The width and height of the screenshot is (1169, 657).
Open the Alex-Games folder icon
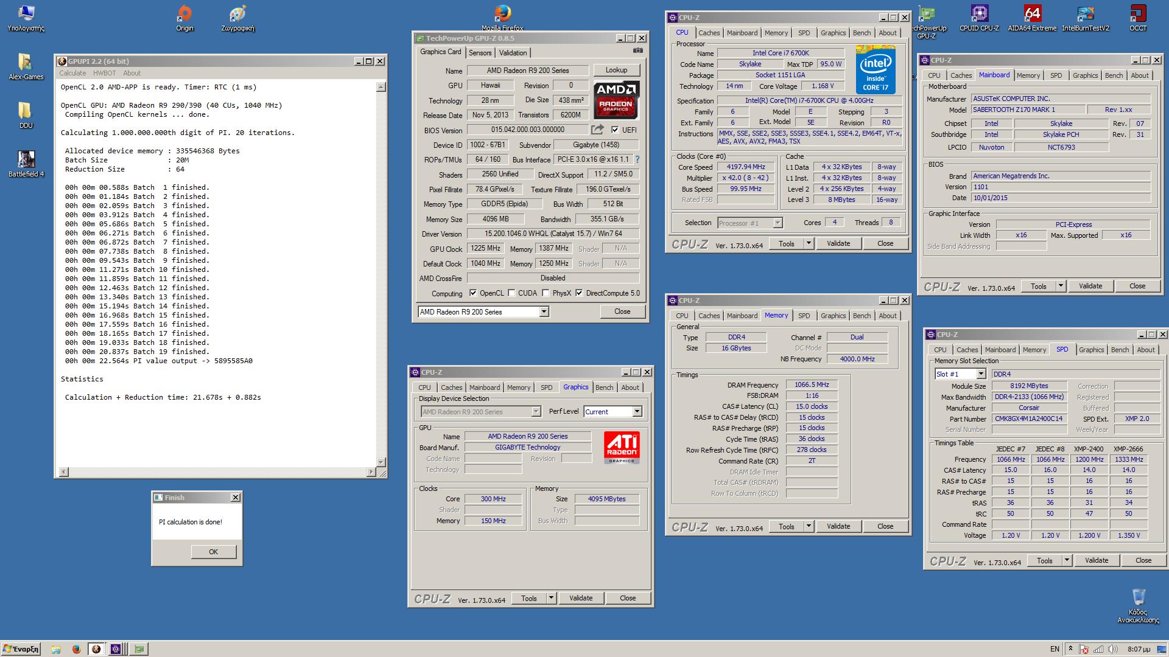click(x=26, y=67)
